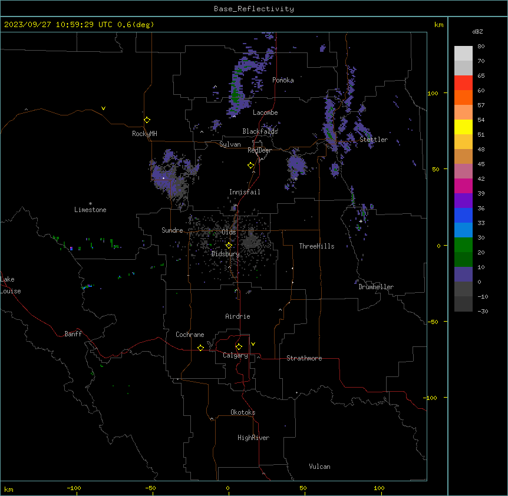This screenshot has height=496, width=508.
Task: Click the HighRiver label
Action: tap(253, 438)
